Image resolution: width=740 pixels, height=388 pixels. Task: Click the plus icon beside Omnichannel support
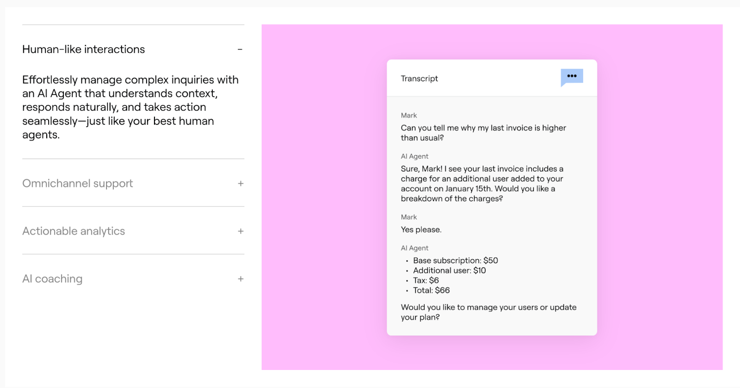(240, 184)
